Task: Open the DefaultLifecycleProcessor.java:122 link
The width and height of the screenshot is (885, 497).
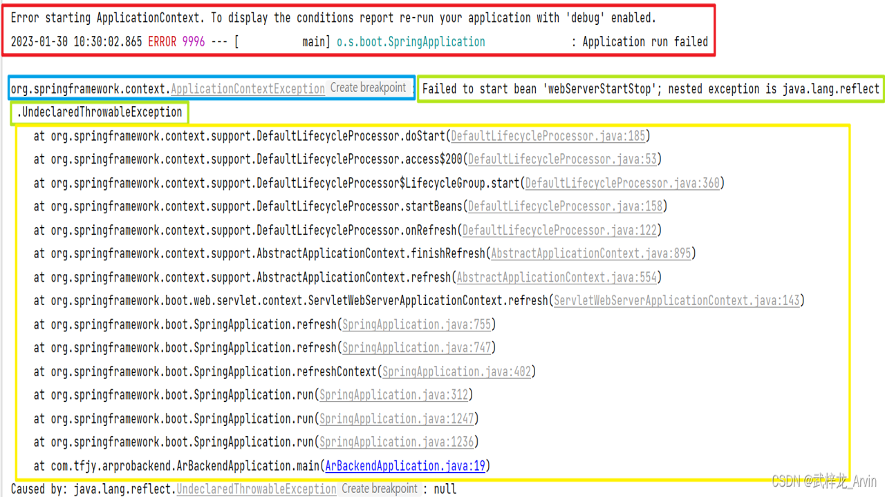Action: click(559, 230)
